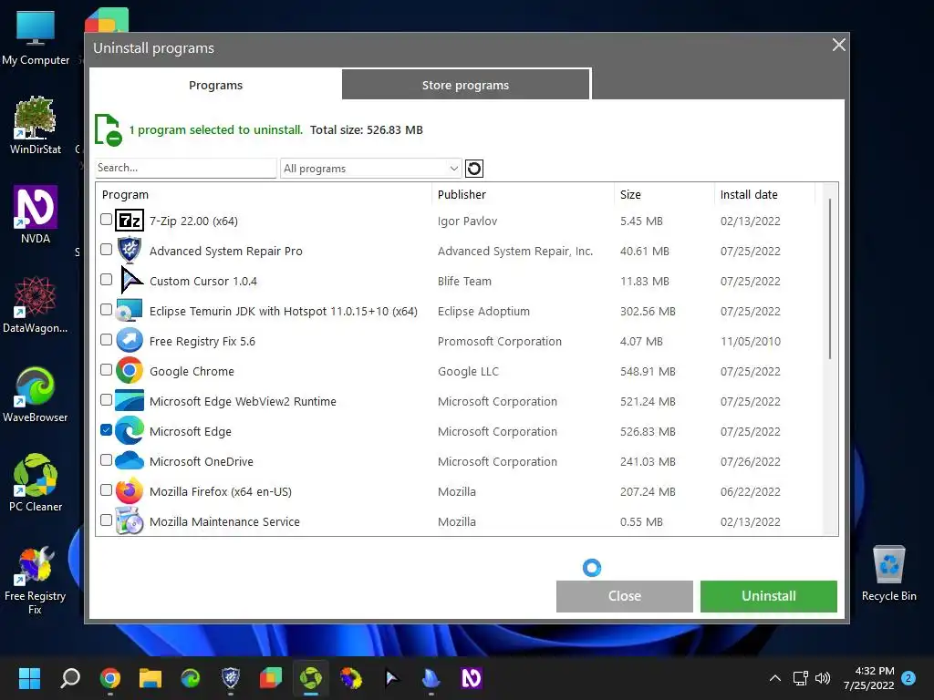Screen dimensions: 934x700
Task: Sort by Size column header
Action: coord(630,195)
